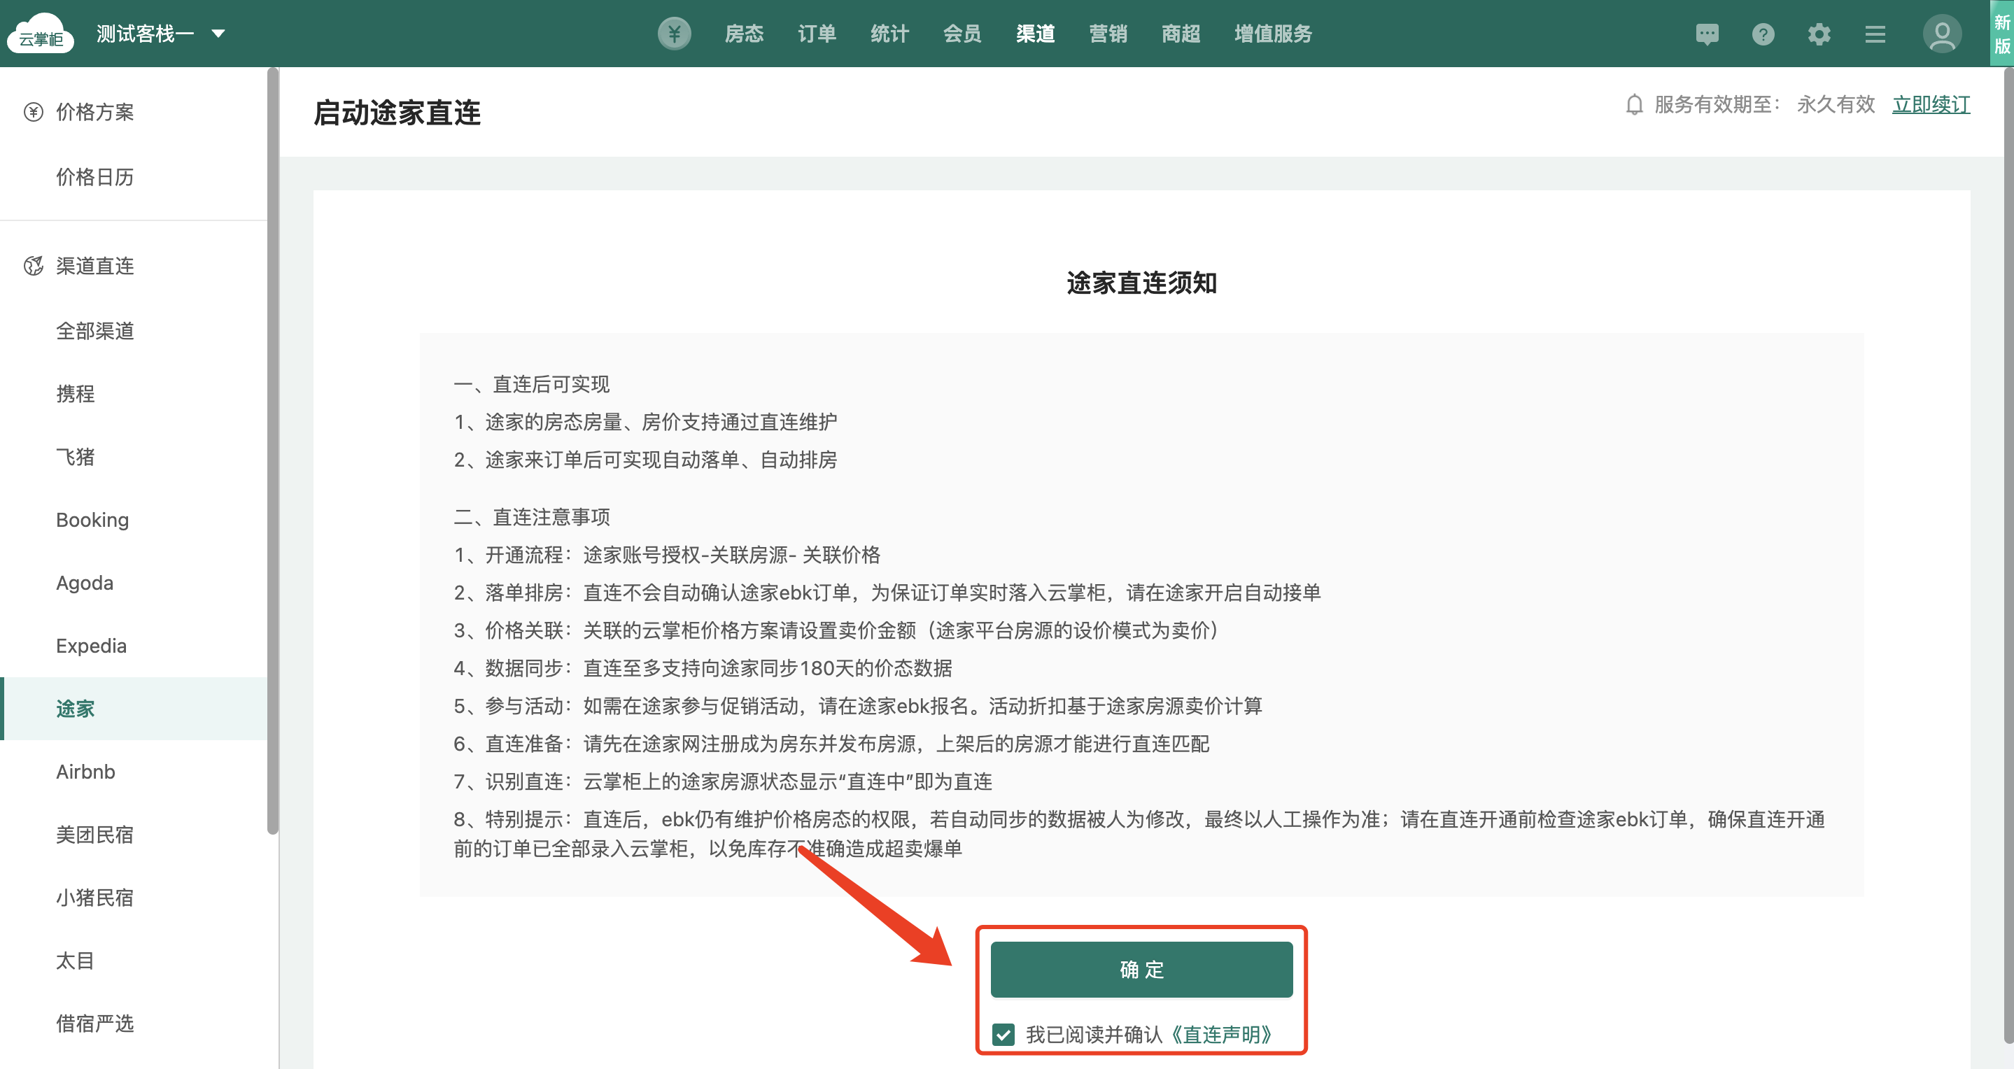Click the notification bell icon
The height and width of the screenshot is (1069, 2014).
(x=1634, y=105)
